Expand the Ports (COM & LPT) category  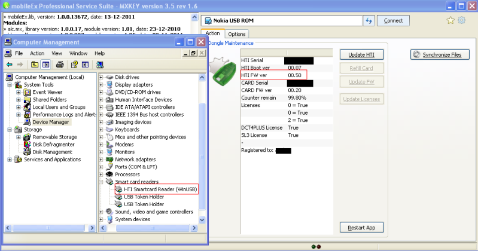tap(101, 167)
